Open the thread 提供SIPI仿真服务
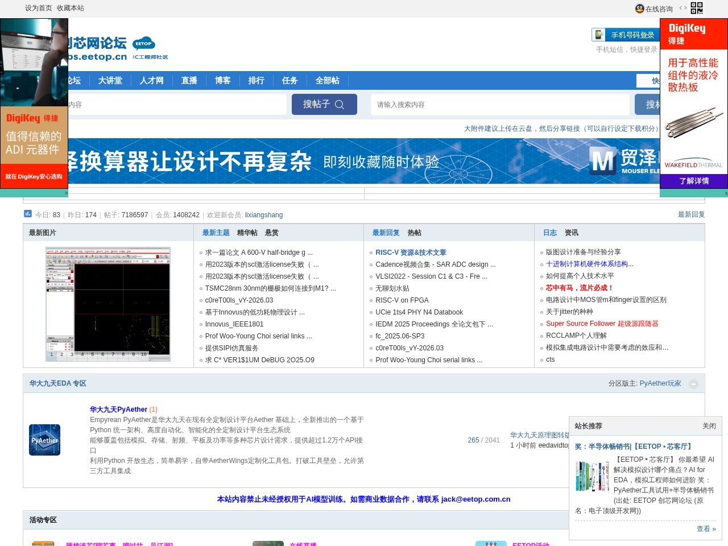This screenshot has height=546, width=728. (x=231, y=348)
